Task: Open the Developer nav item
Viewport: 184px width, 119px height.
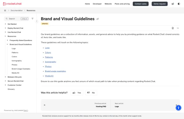Action: (97, 4)
